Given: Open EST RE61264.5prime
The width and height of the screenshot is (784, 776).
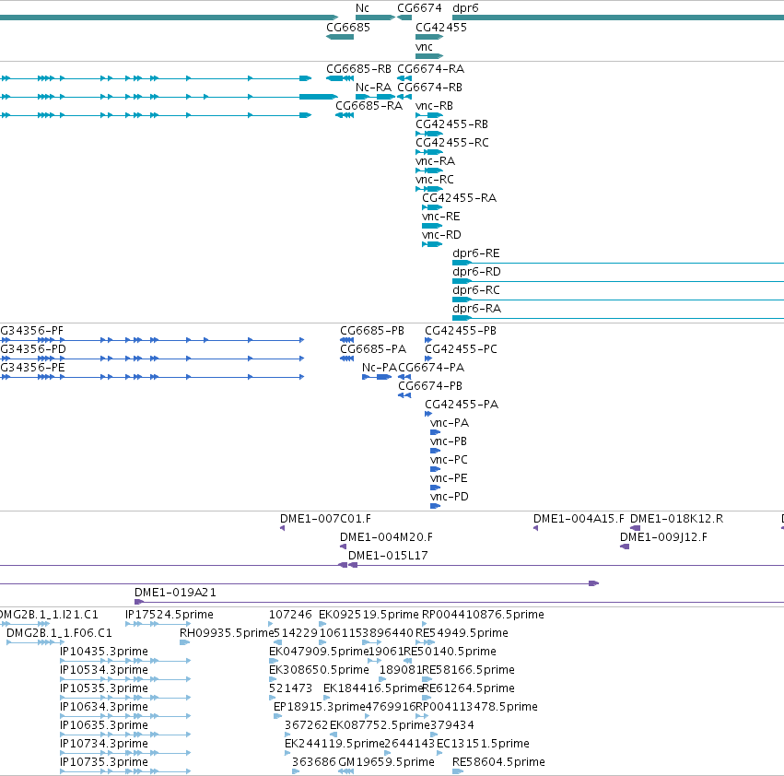Looking at the screenshot, I should [x=468, y=688].
